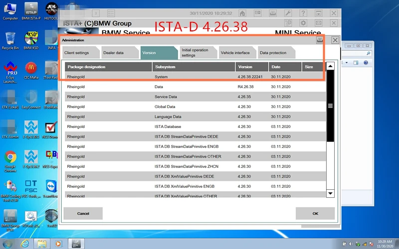Viewport: 399px width, 249px height.
Task: Open the Vehicle interface tab
Action: [x=238, y=53]
